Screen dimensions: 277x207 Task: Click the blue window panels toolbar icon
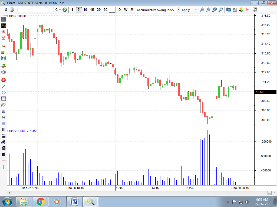tap(228, 10)
